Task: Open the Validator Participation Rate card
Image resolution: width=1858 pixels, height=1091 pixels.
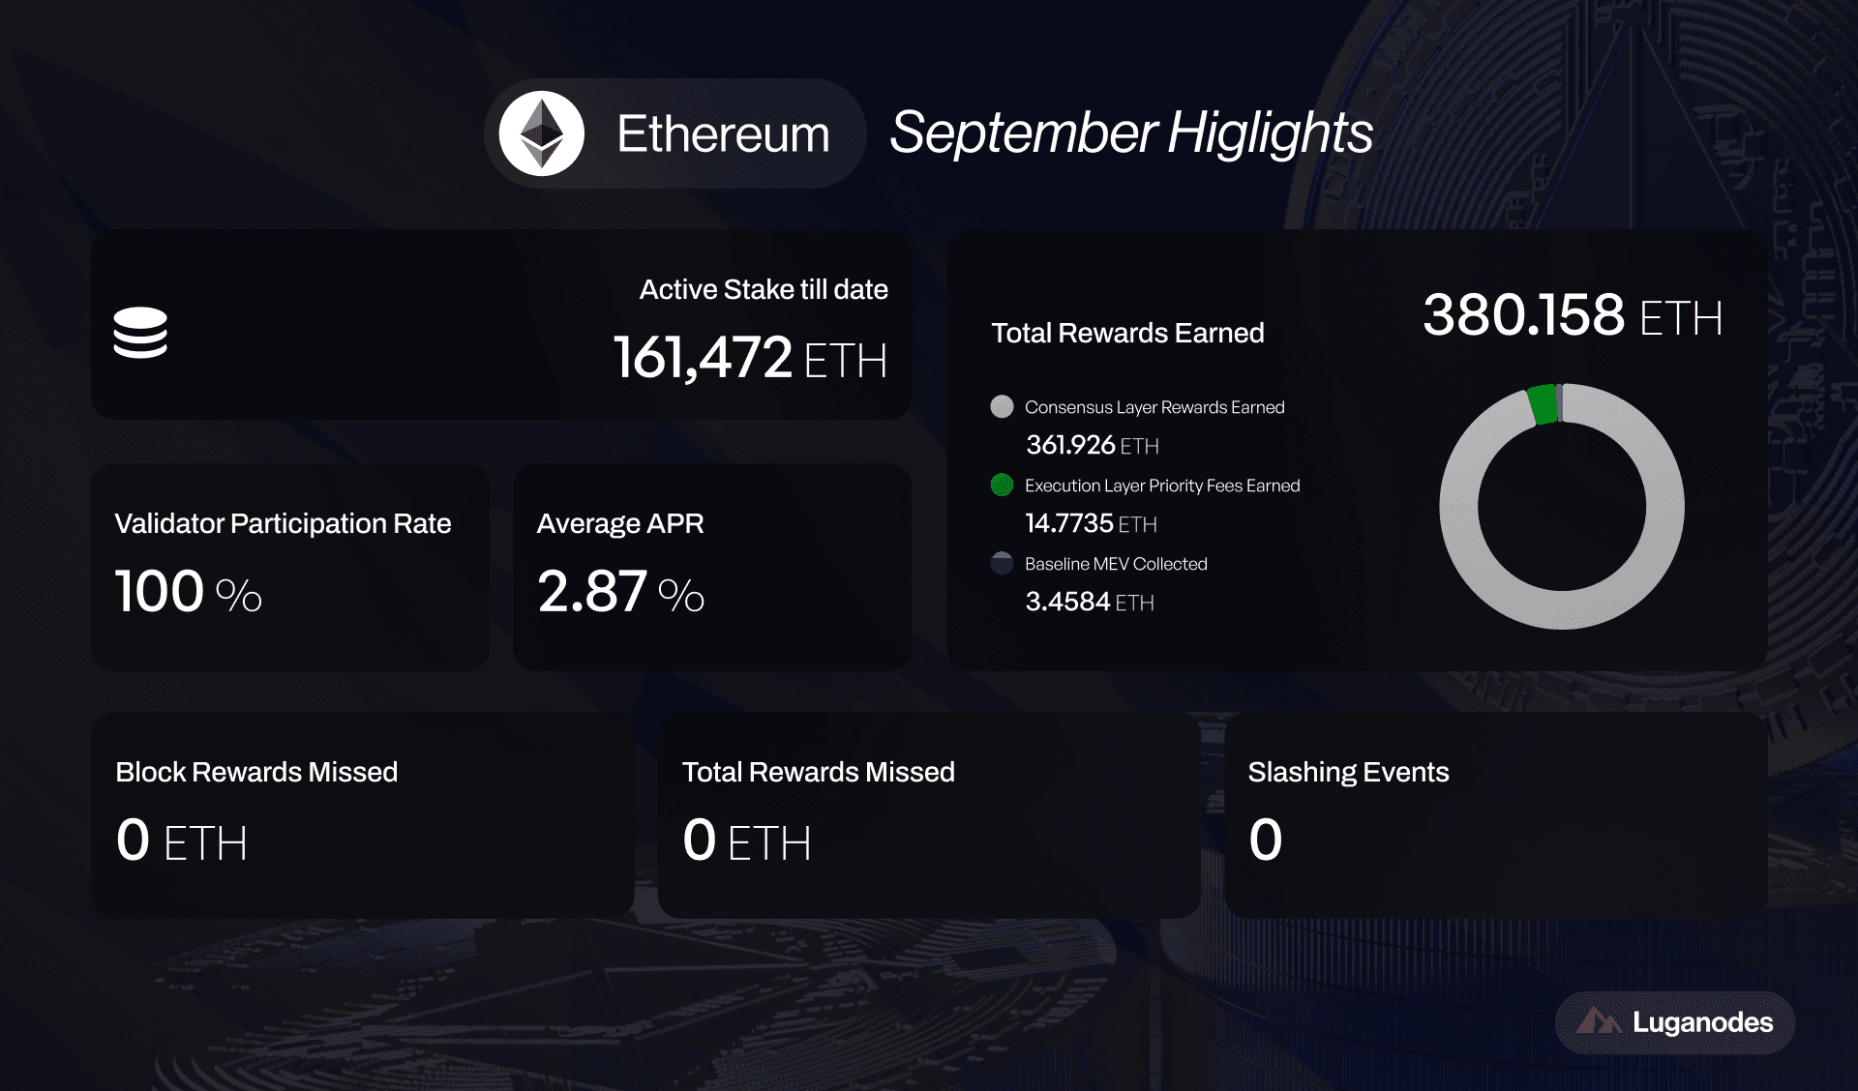Action: 290,567
